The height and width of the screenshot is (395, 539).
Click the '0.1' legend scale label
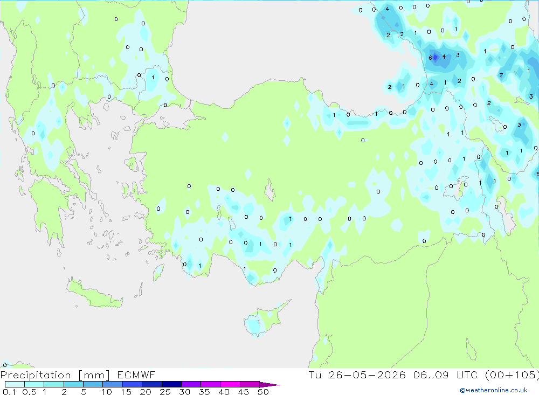[9, 392]
